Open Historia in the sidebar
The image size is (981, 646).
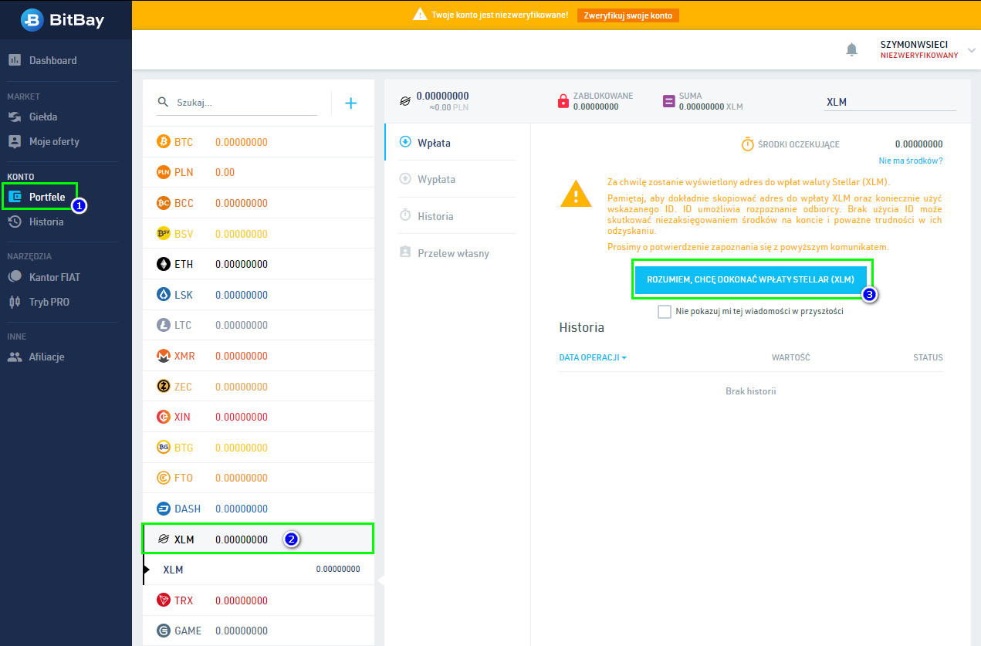(x=36, y=222)
